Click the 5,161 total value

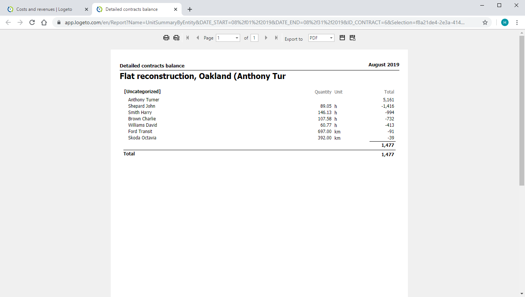389,100
